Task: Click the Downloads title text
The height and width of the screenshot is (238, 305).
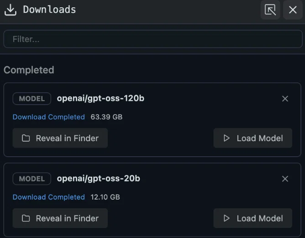Action: click(49, 10)
